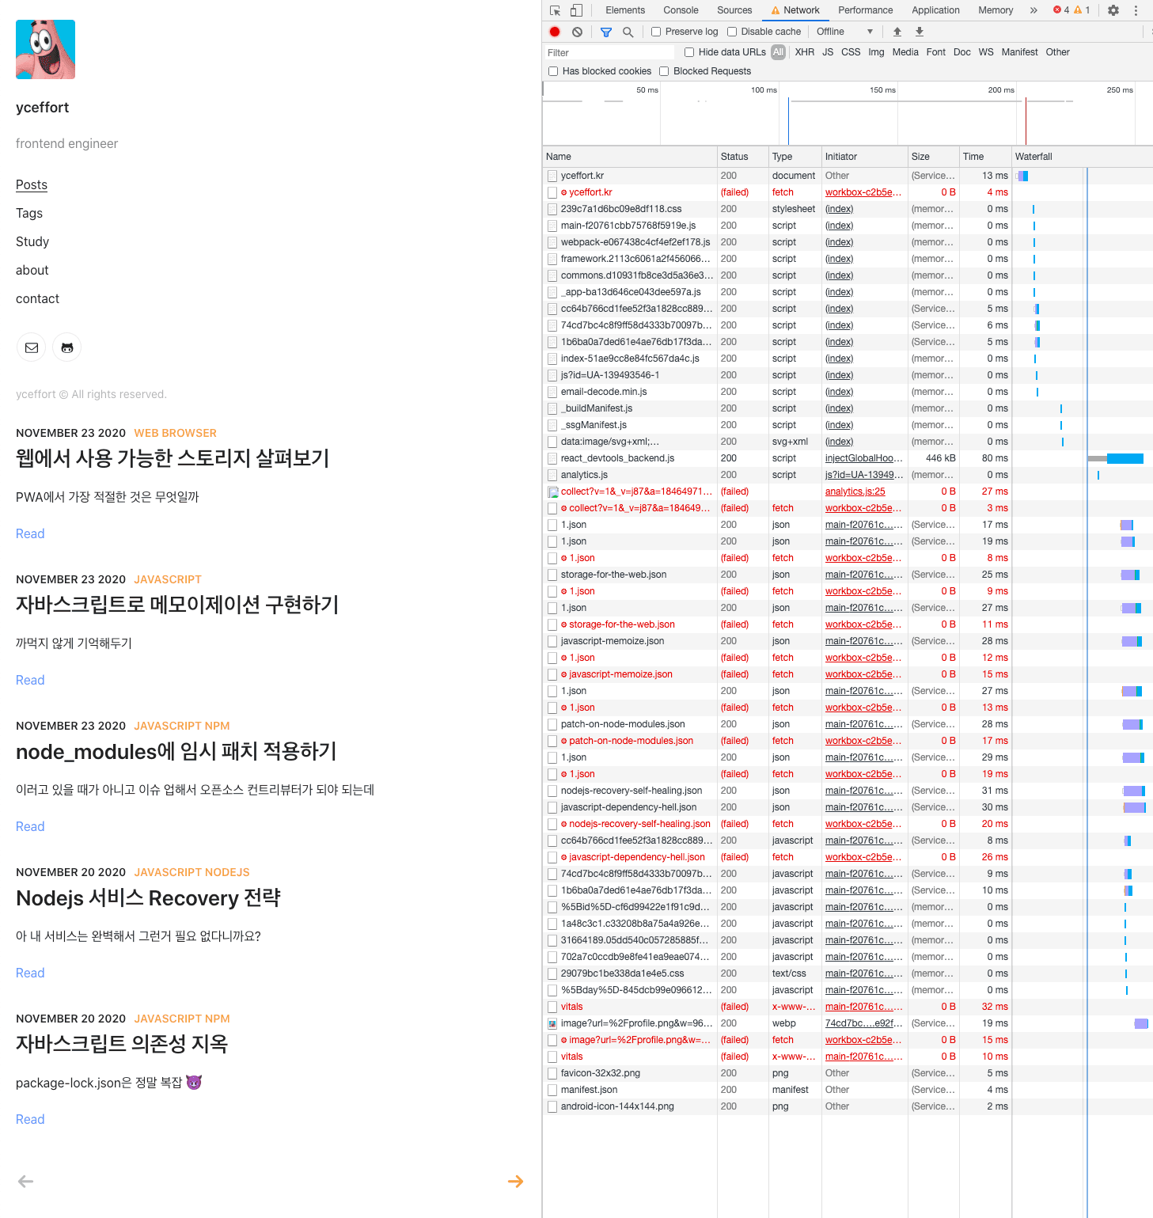The width and height of the screenshot is (1153, 1218).
Task: Open the Nodejs 서비스 Recovery 전략 title
Action: pos(148,897)
